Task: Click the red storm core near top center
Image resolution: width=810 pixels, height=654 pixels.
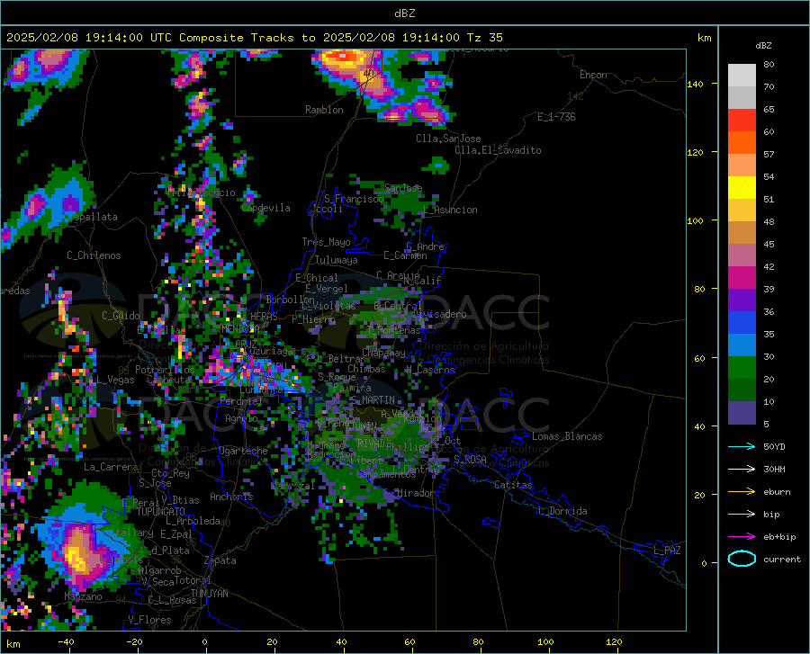Action: [345, 56]
